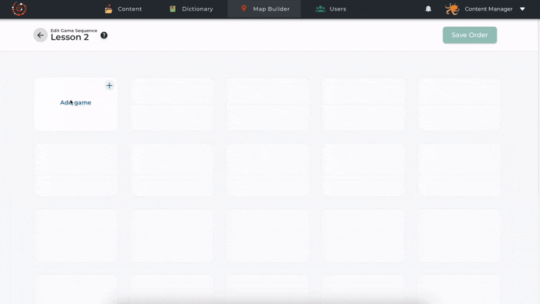Image resolution: width=540 pixels, height=304 pixels.
Task: Open the Content Manager user menu label
Action: click(x=488, y=9)
